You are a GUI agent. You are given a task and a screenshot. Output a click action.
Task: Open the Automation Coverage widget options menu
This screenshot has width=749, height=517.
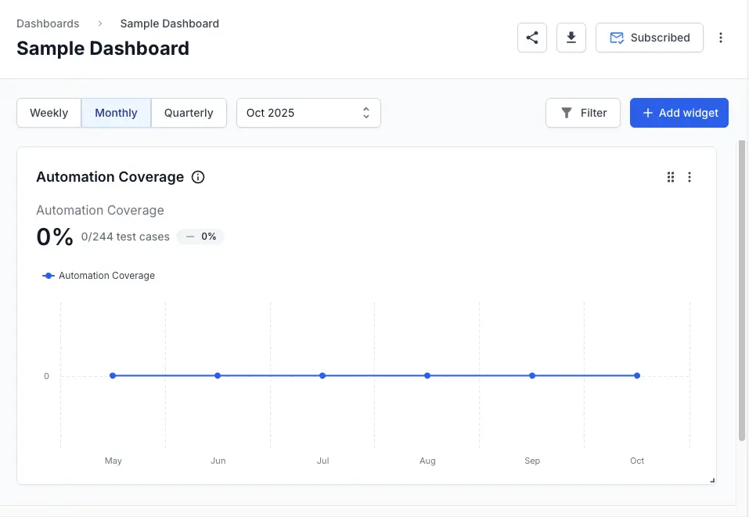[690, 177]
